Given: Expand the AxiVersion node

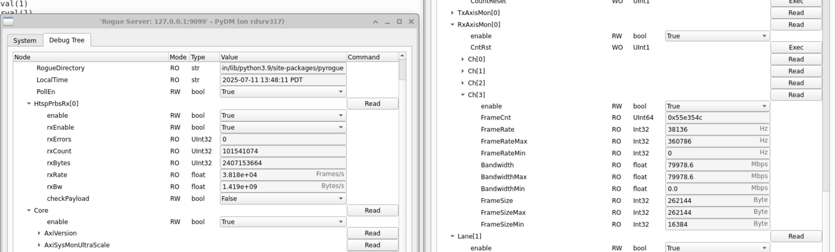Looking at the screenshot, I should 39,233.
